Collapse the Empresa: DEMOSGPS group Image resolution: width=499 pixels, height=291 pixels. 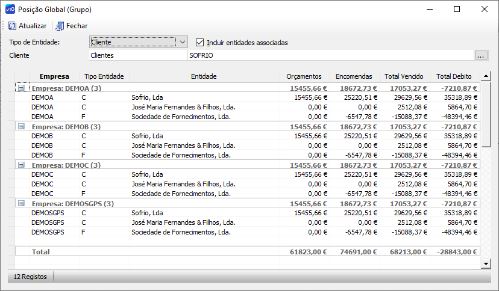(x=21, y=203)
